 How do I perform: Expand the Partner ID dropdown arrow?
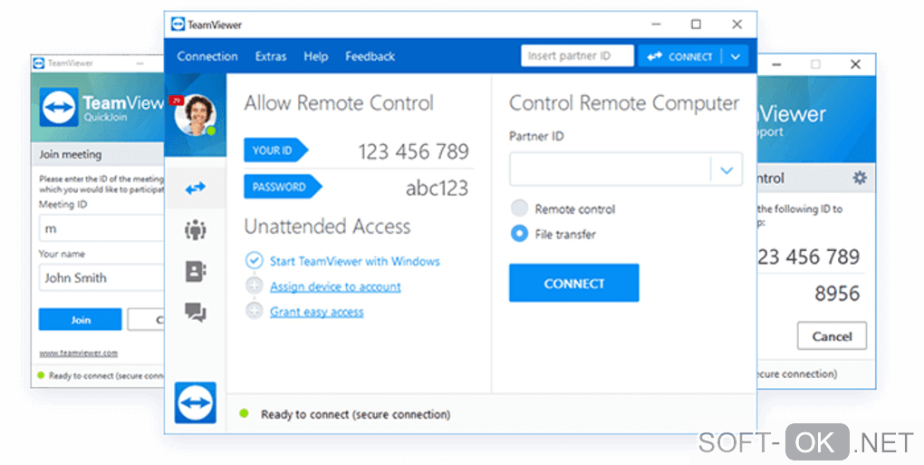point(727,170)
